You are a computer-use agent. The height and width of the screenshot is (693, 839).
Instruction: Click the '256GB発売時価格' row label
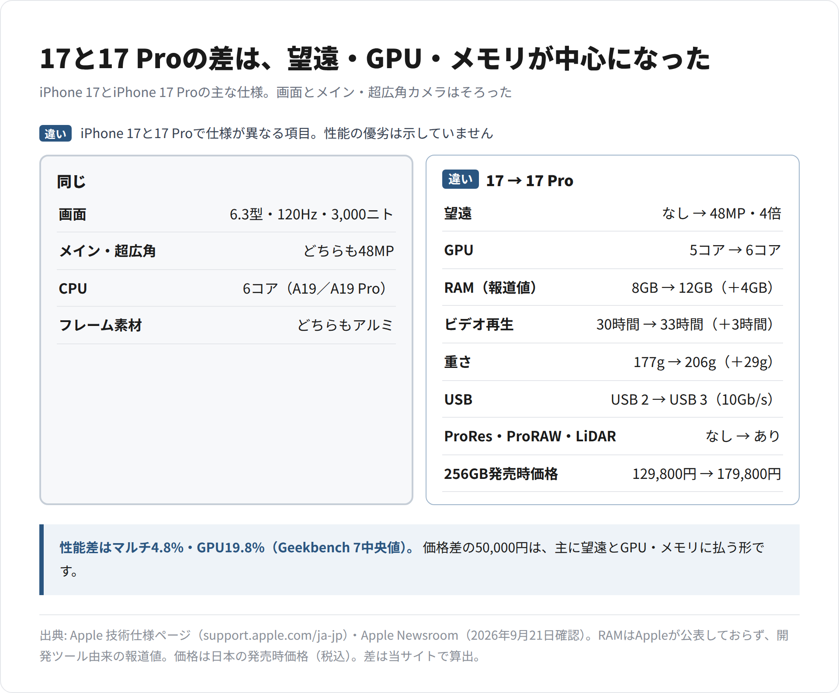point(501,474)
